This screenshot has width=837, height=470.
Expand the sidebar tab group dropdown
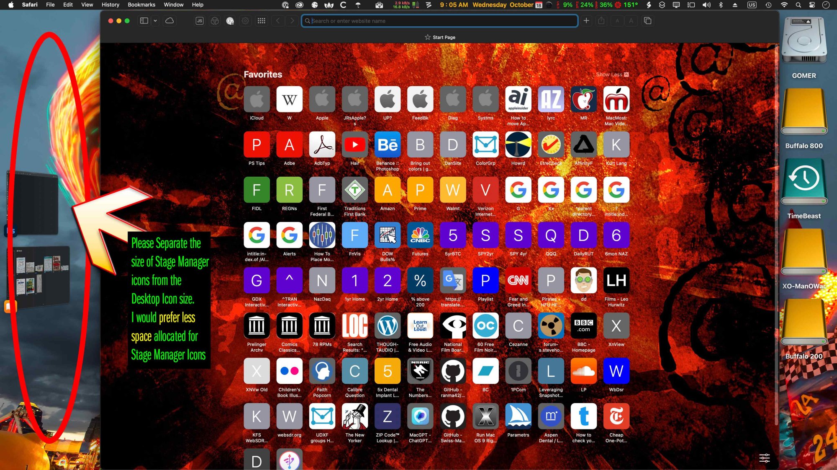(x=155, y=20)
